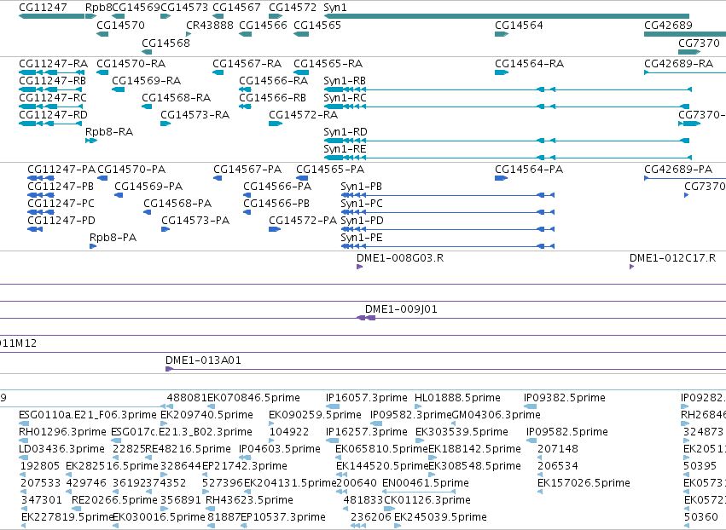Click EST IP16057.3prime
Viewport: 726px width, 530px height.
click(367, 398)
